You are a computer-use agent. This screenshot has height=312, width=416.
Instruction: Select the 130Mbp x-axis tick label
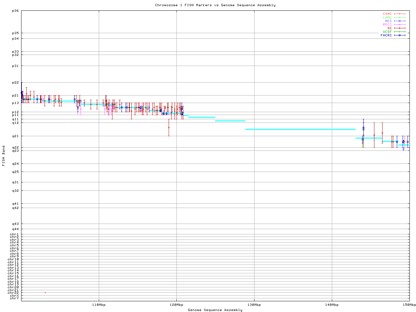pyautogui.click(x=254, y=305)
